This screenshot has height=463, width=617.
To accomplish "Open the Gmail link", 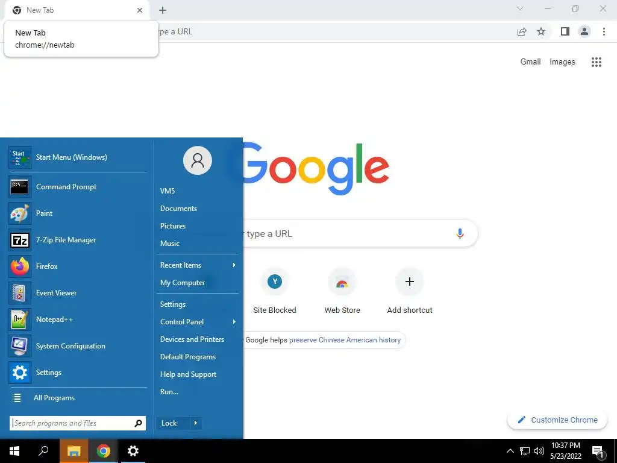I will [530, 62].
